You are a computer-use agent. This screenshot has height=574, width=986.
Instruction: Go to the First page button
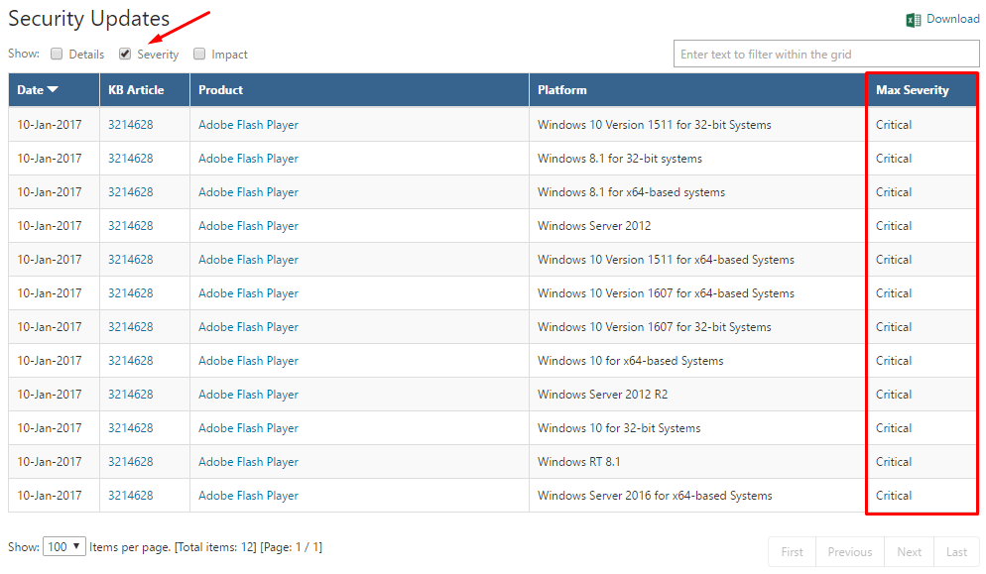click(x=792, y=552)
